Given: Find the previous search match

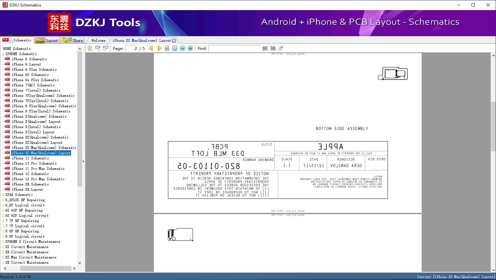Looking at the screenshot, I should pyautogui.click(x=265, y=48).
